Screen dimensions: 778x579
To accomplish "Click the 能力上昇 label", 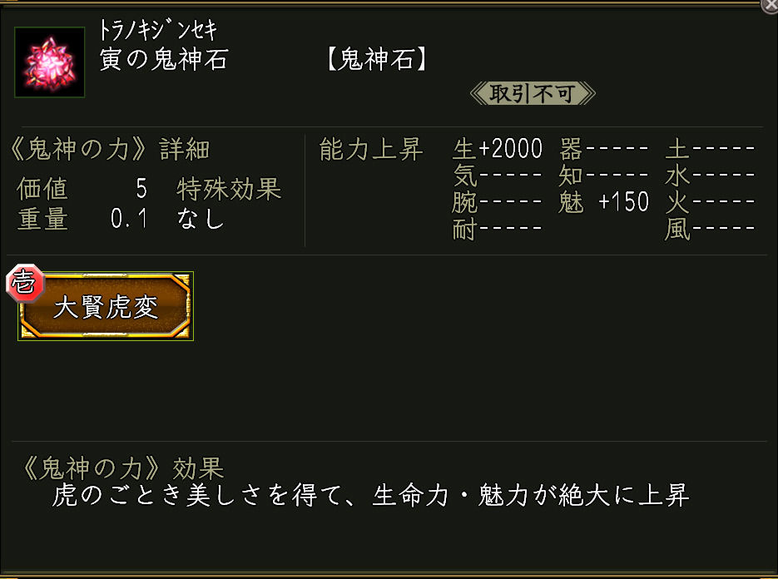I will tap(371, 150).
